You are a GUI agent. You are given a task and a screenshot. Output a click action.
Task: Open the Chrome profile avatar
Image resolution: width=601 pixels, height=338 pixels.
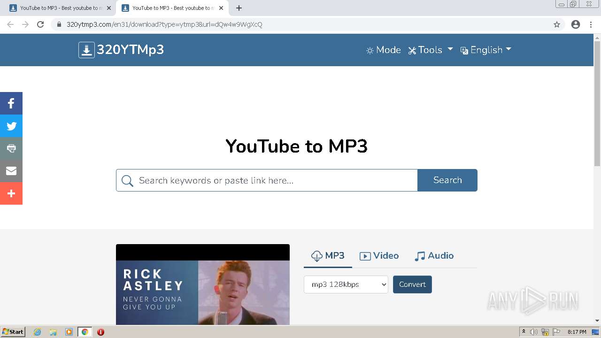576,24
